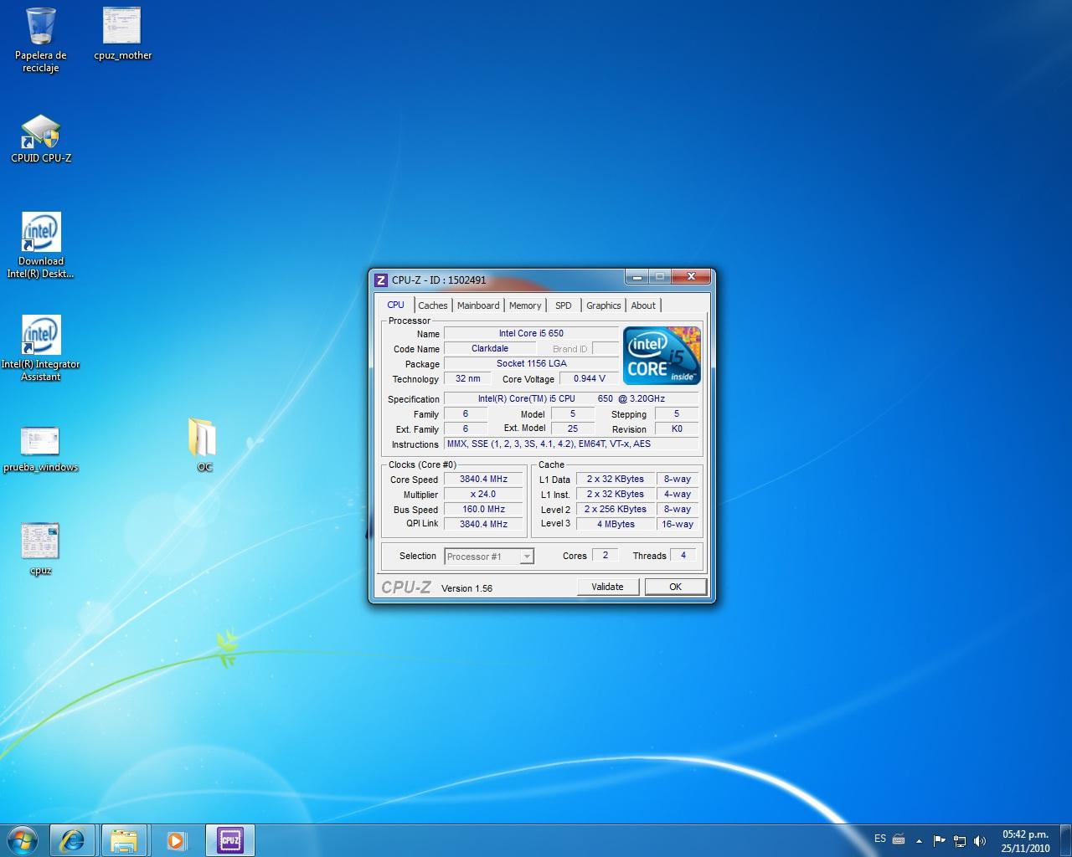
Task: Click the Ext. Model value 25
Action: click(x=573, y=428)
